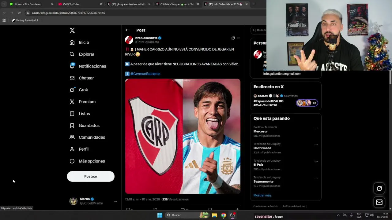Click the Chrome address bar URL
The width and height of the screenshot is (392, 220).
[68, 13]
